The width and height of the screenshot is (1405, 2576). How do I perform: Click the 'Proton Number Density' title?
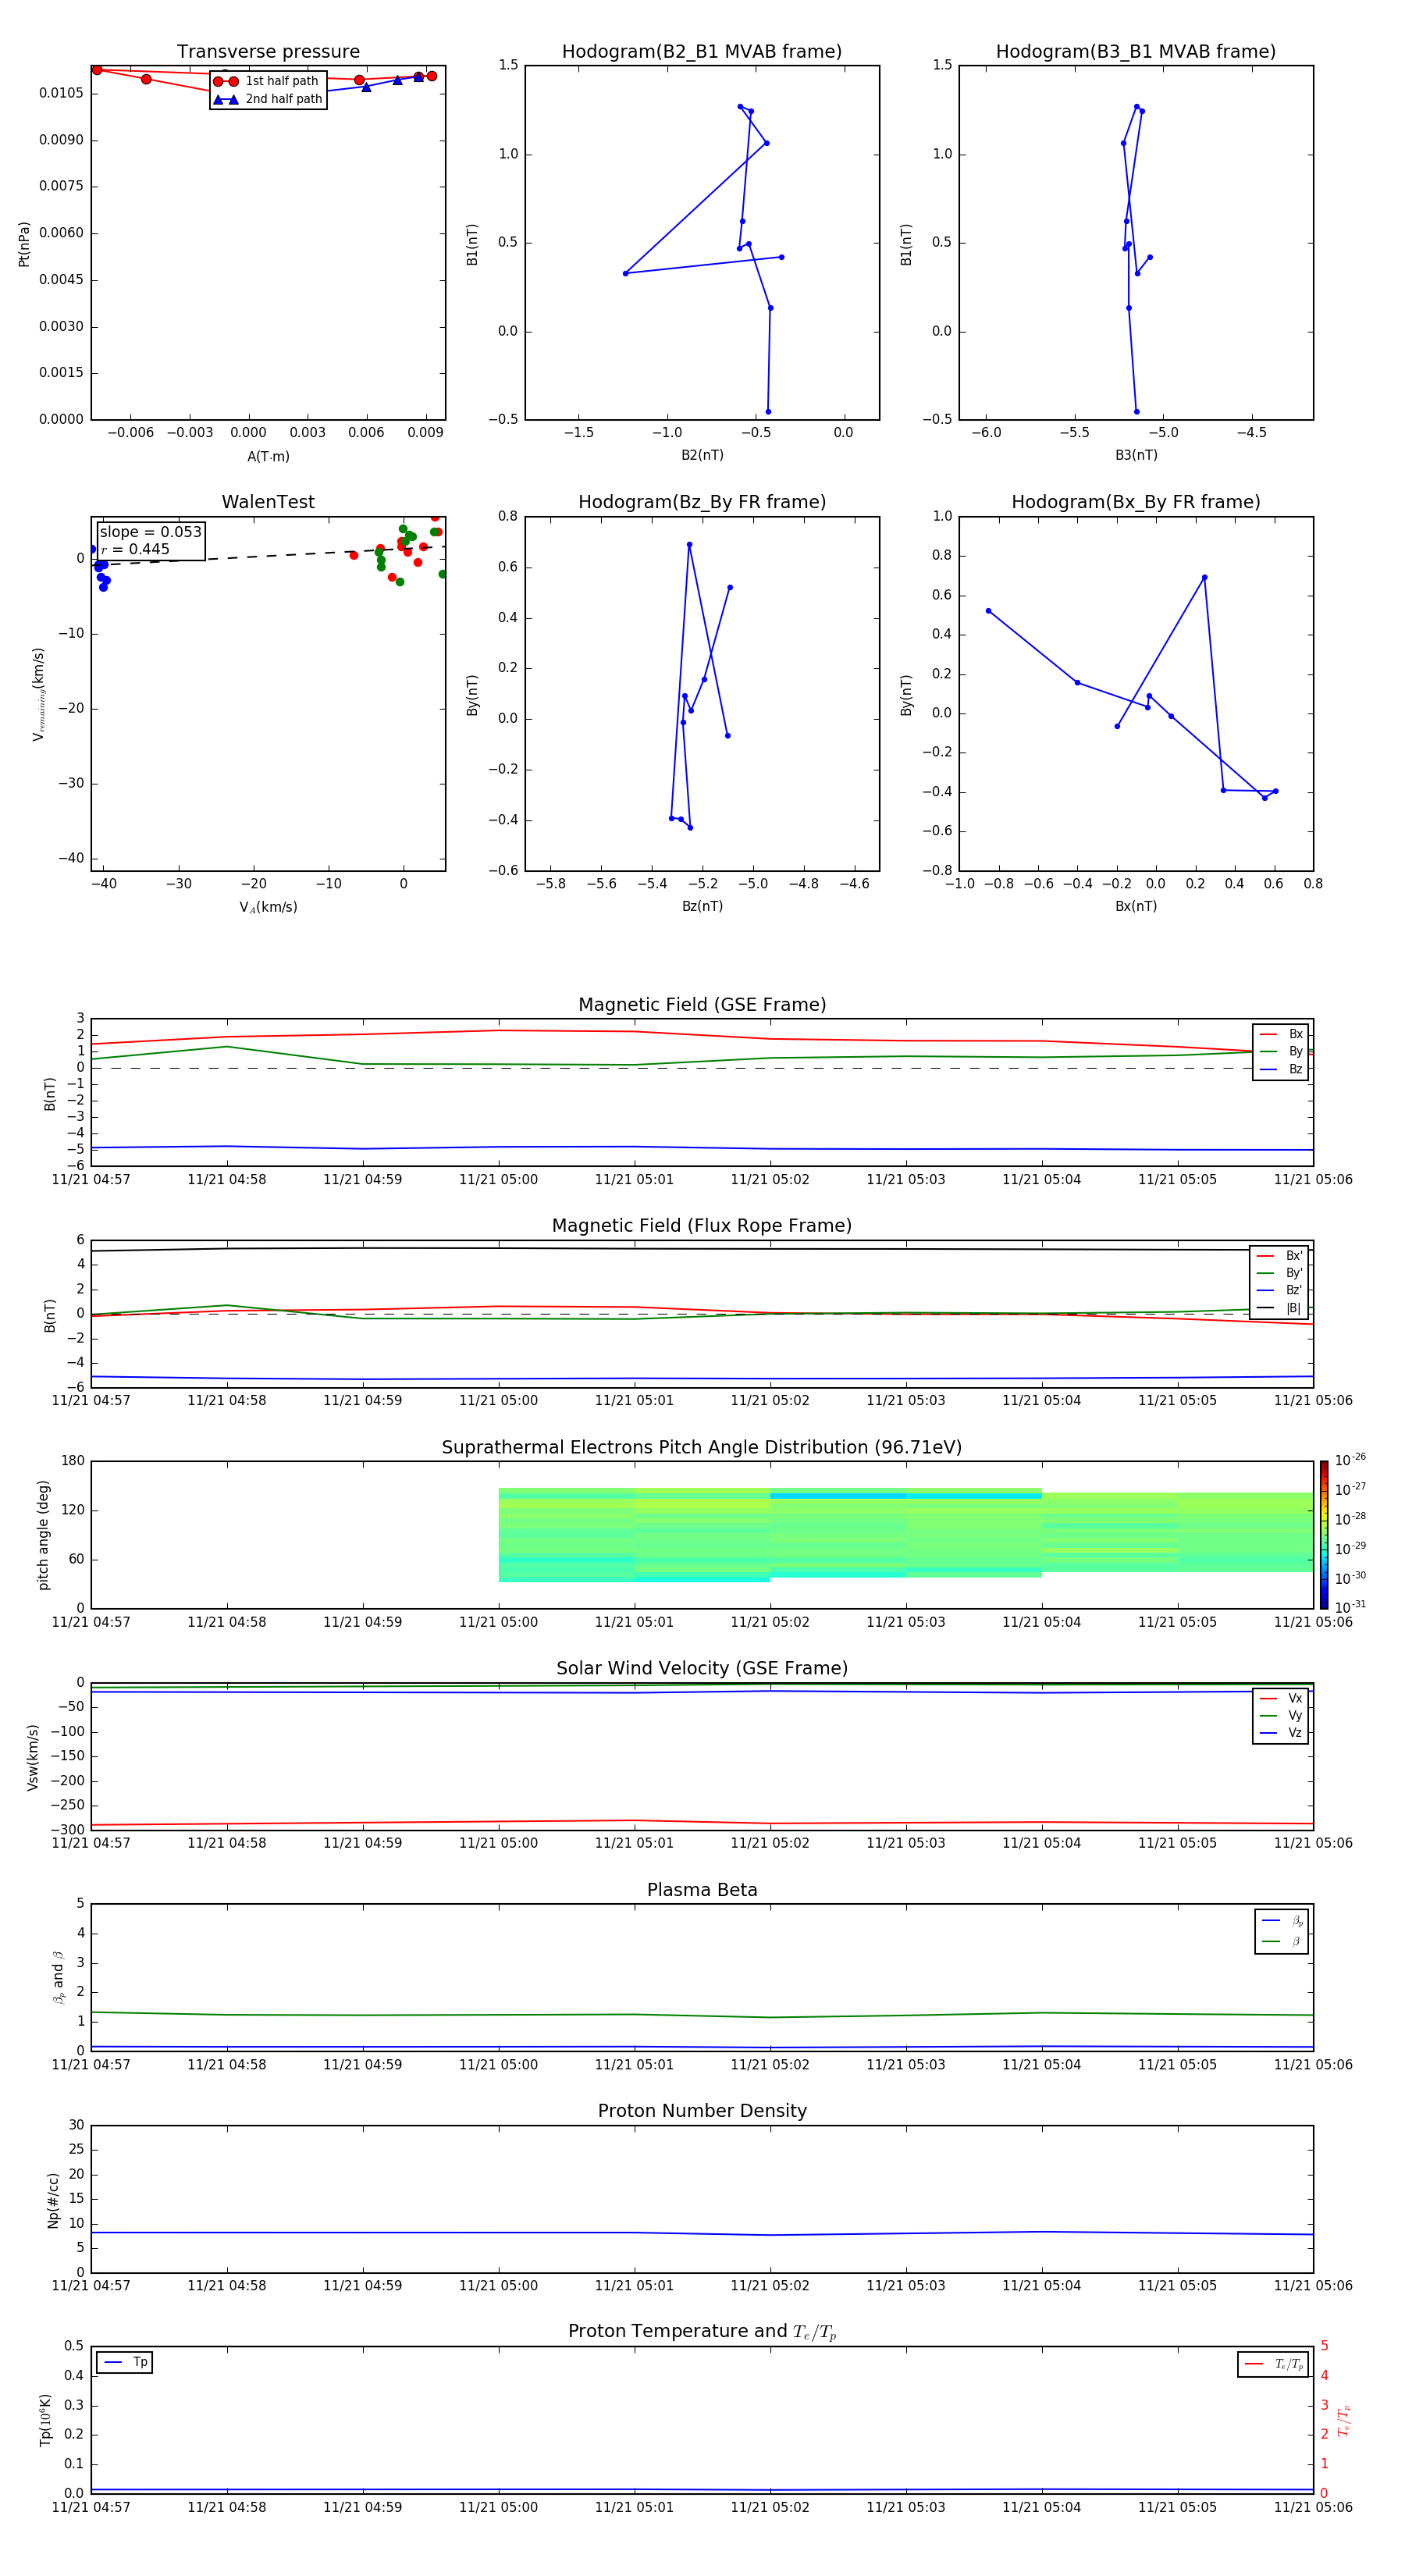pos(702,2112)
